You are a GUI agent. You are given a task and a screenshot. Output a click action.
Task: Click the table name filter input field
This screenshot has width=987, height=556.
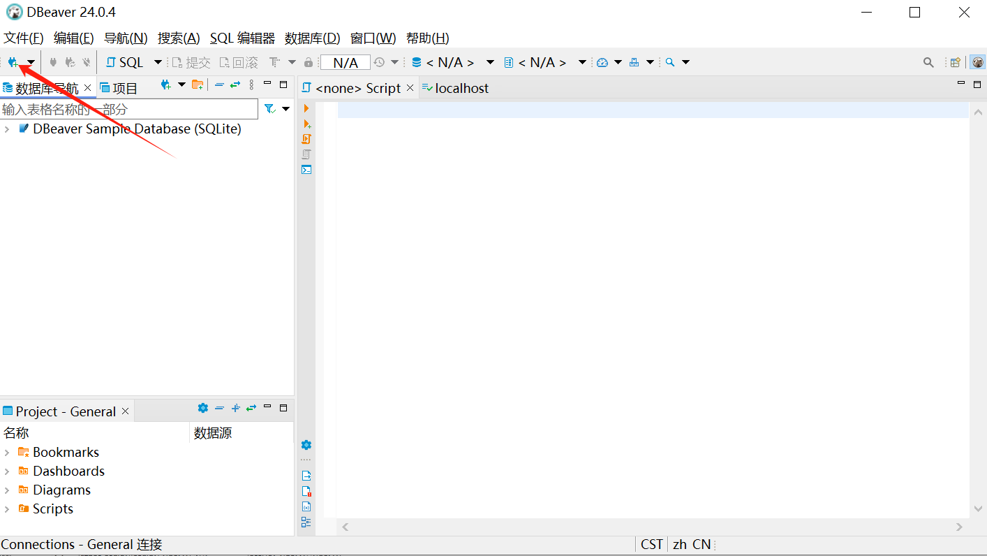(x=129, y=109)
